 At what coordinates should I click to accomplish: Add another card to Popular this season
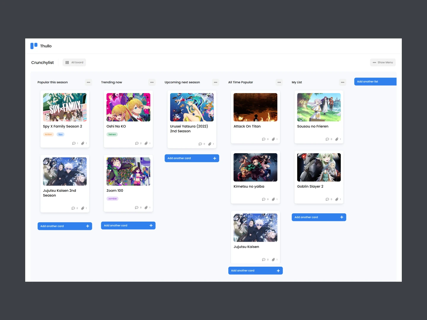click(65, 226)
